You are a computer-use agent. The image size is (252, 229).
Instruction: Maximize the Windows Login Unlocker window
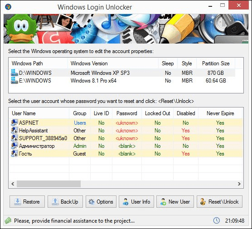(x=223, y=5)
